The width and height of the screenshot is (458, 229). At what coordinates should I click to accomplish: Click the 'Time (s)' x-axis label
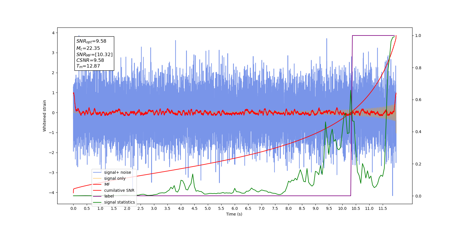[x=234, y=214]
